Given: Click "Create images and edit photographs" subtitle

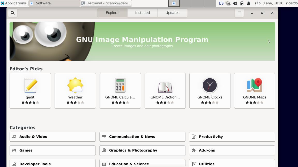Looking at the screenshot, I should [x=142, y=46].
